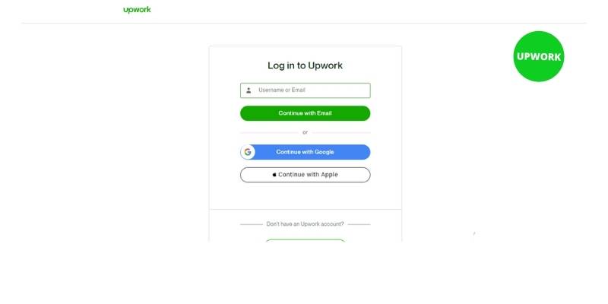This screenshot has height=304, width=608.
Task: Click the divider line left of 'or'
Action: pyautogui.click(x=269, y=133)
